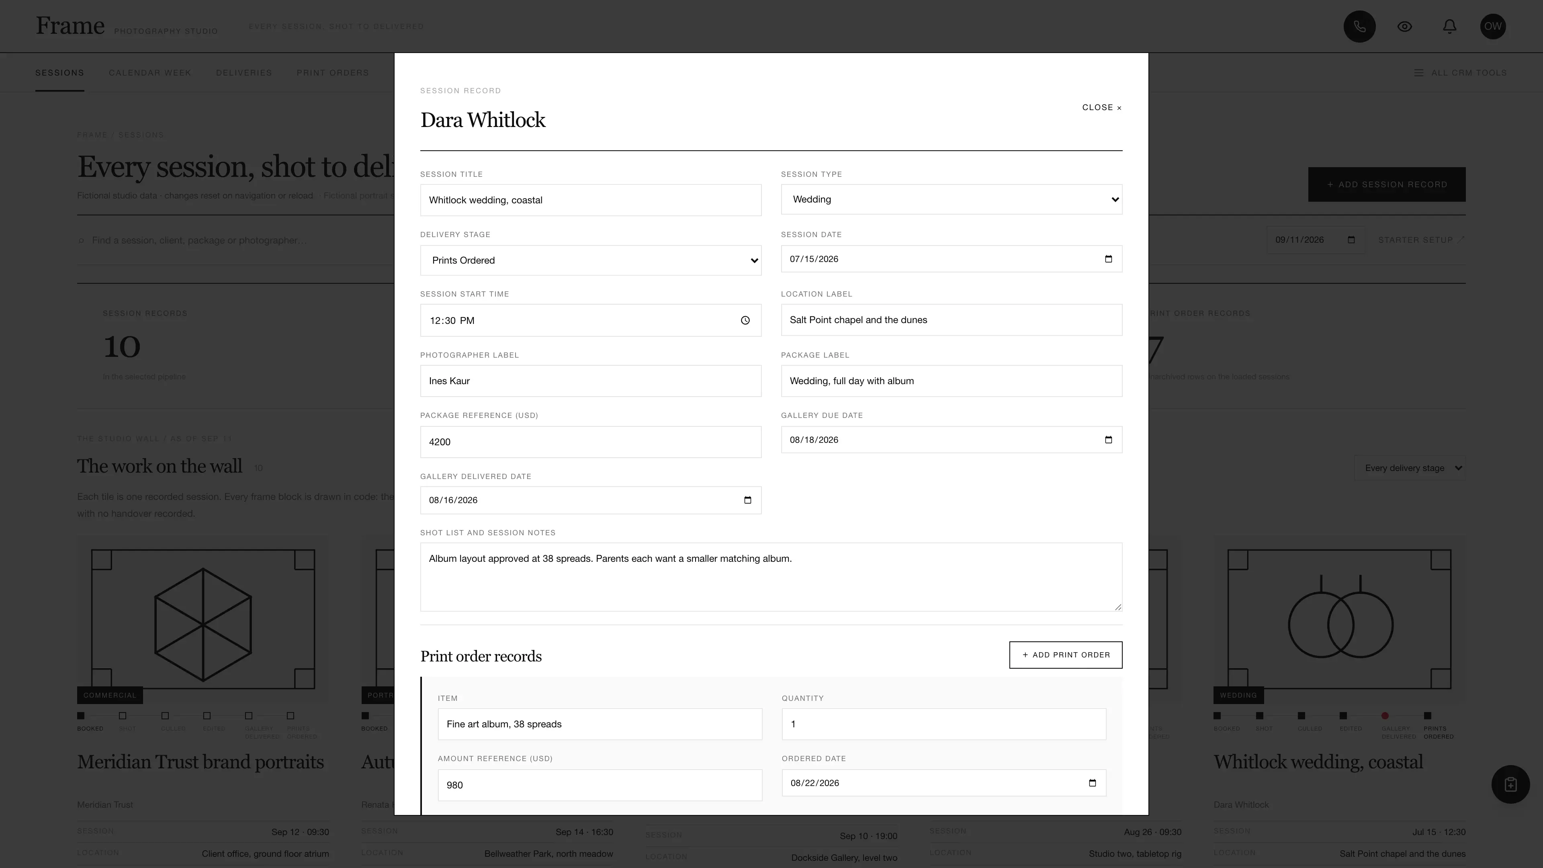Click the Photographer Label field

click(x=591, y=381)
